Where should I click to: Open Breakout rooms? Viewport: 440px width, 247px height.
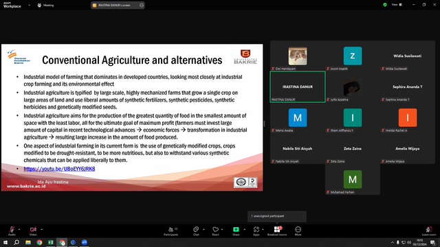(x=277, y=231)
